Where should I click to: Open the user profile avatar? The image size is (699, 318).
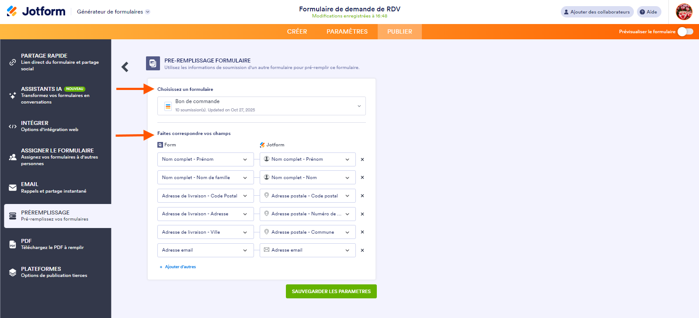(684, 12)
